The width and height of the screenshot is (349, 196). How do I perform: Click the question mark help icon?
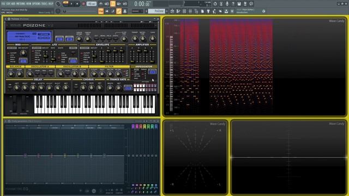pos(233,4)
